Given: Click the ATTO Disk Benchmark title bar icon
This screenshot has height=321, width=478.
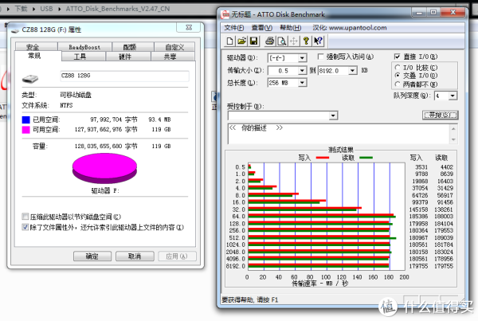Looking at the screenshot, I should 225,14.
